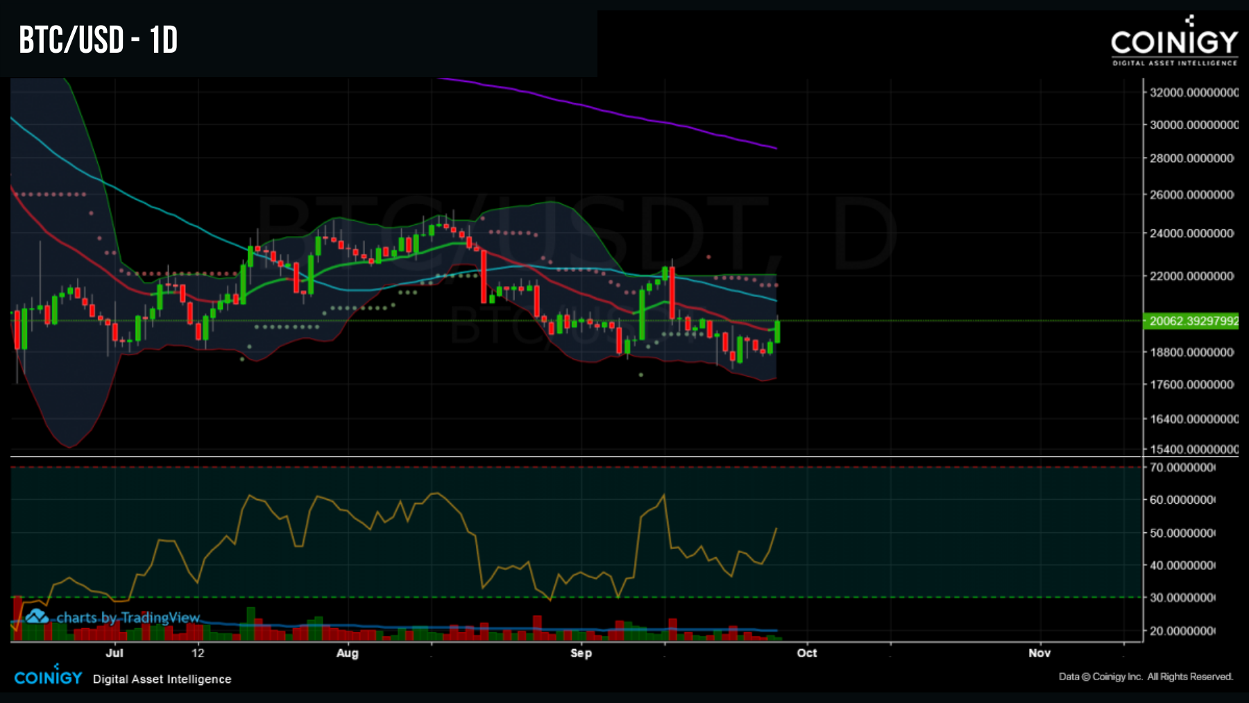Click the Sep label on the time axis

click(x=581, y=653)
